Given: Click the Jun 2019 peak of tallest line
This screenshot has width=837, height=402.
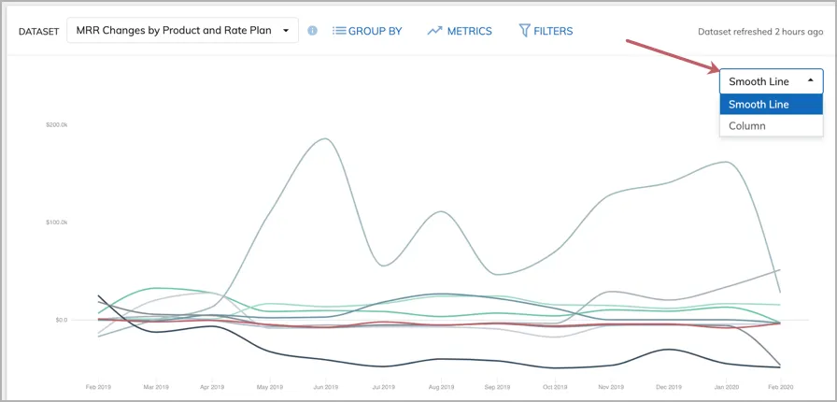Looking at the screenshot, I should [x=324, y=139].
